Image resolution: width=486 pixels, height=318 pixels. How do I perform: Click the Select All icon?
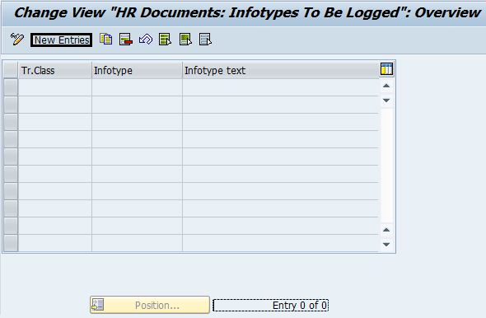166,40
